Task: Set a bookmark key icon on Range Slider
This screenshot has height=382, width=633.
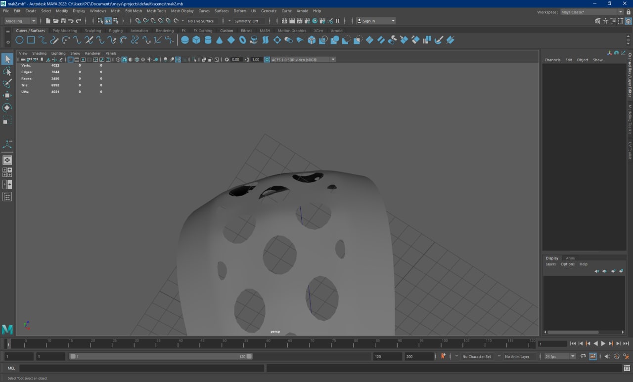Action: pos(443,356)
